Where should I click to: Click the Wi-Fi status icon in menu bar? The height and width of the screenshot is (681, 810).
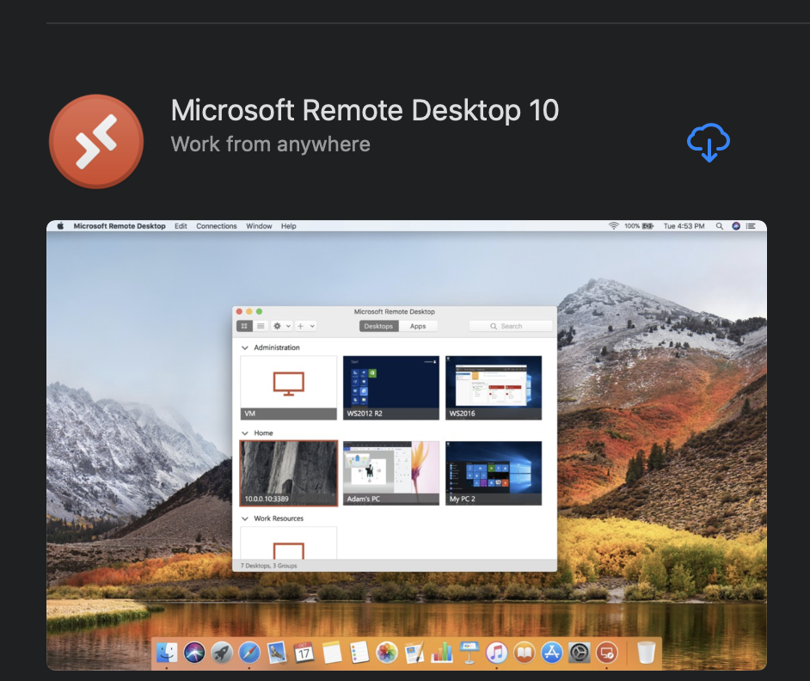(613, 226)
